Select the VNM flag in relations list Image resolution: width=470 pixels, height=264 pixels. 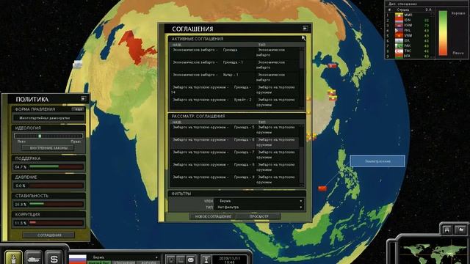click(x=399, y=35)
